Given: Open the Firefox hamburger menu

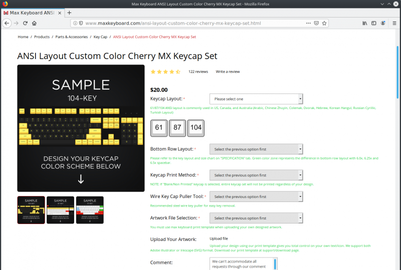Looking at the screenshot, I should [394, 23].
